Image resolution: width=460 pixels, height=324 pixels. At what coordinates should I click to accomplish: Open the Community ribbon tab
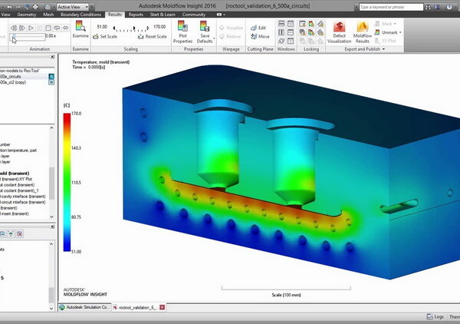coord(194,15)
